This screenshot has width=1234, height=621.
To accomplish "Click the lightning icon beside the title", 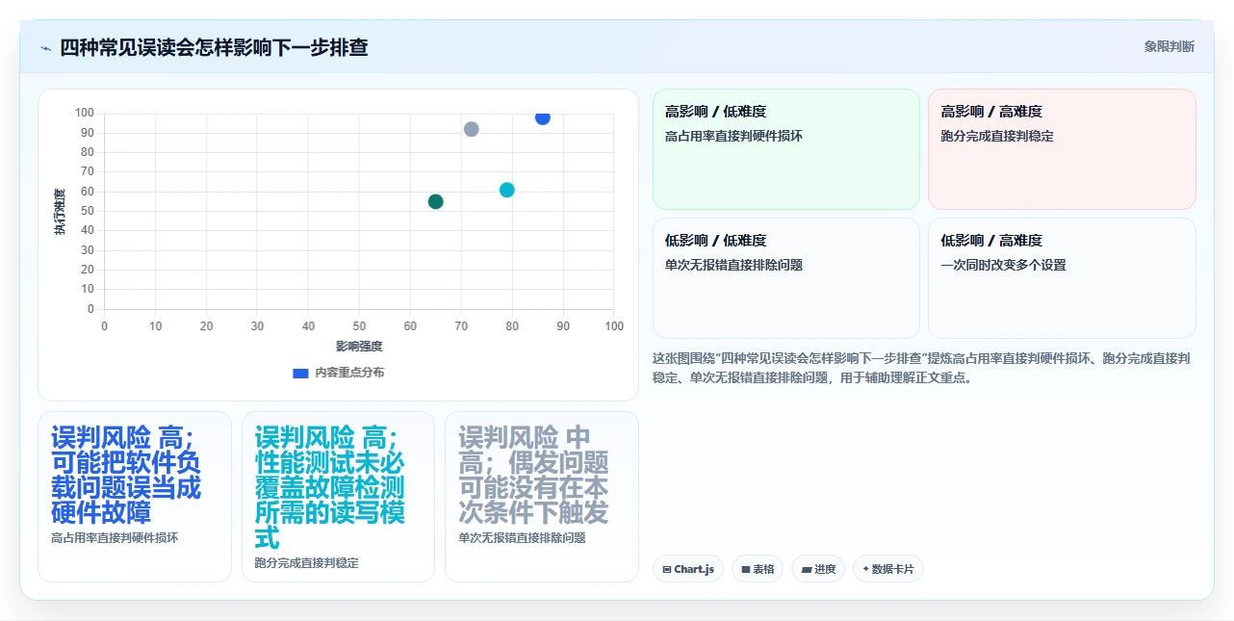I will coord(45,48).
